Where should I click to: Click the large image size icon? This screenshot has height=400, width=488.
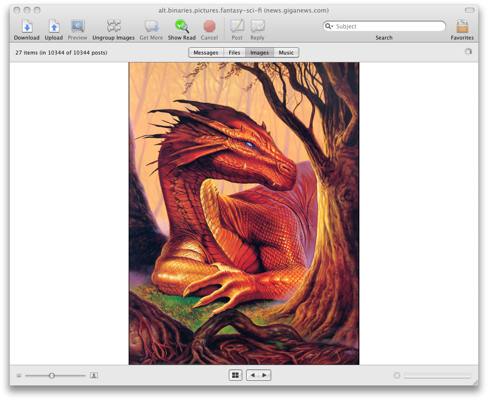(94, 376)
